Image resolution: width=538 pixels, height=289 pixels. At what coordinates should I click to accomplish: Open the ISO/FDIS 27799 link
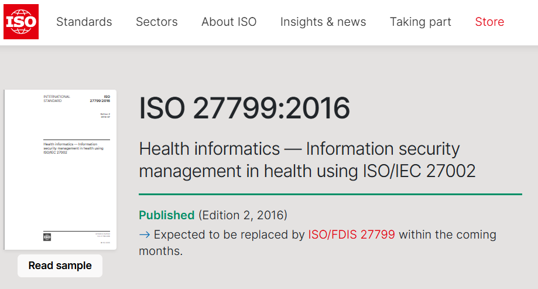click(x=352, y=234)
